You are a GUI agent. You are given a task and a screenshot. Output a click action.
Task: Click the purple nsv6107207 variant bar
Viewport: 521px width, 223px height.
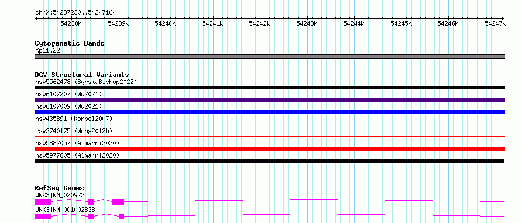coord(270,100)
